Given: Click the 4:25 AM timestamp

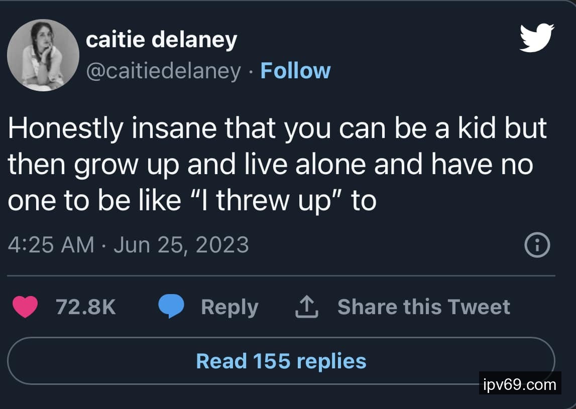Looking at the screenshot, I should point(52,245).
